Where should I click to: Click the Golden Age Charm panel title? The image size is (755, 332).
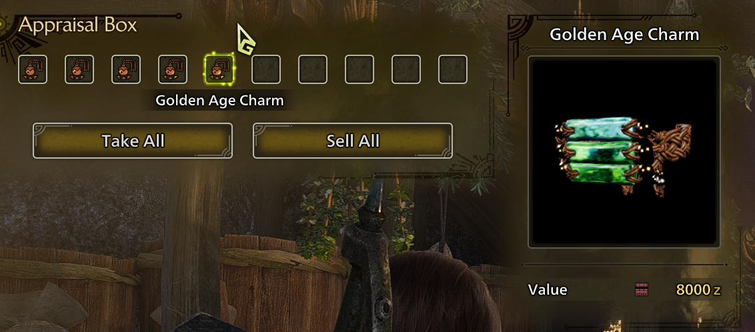tap(624, 35)
